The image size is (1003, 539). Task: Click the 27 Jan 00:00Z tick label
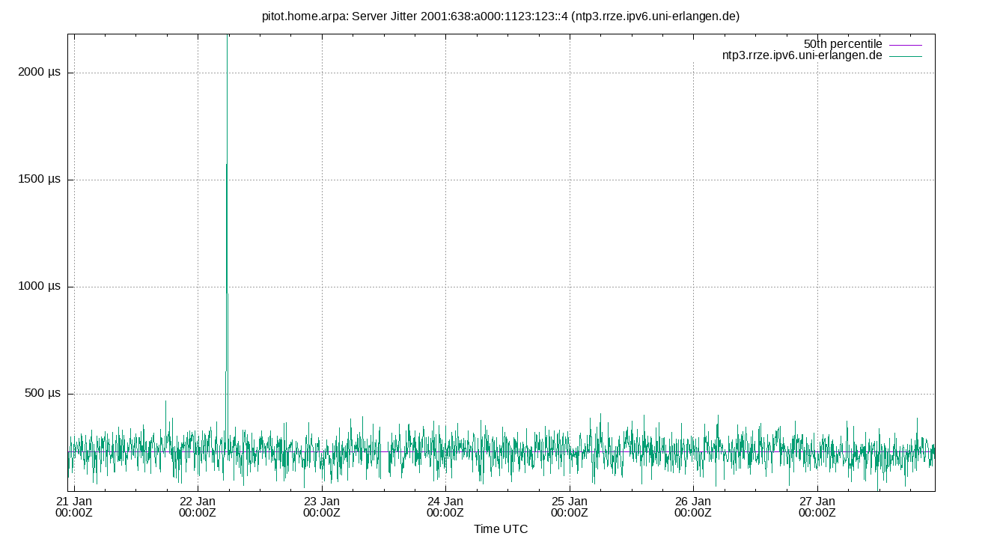[x=817, y=508]
